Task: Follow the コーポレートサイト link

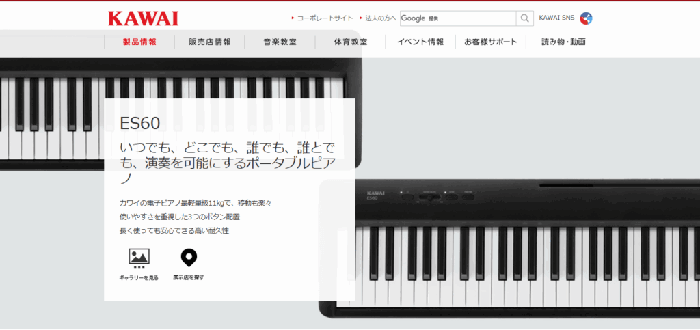Action: point(325,18)
